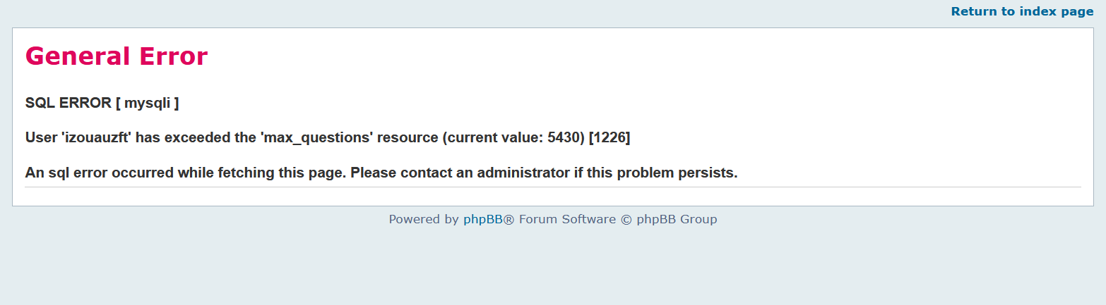The width and height of the screenshot is (1106, 305).
Task: Click the word 'exceeded' in the error
Action: pyautogui.click(x=199, y=137)
